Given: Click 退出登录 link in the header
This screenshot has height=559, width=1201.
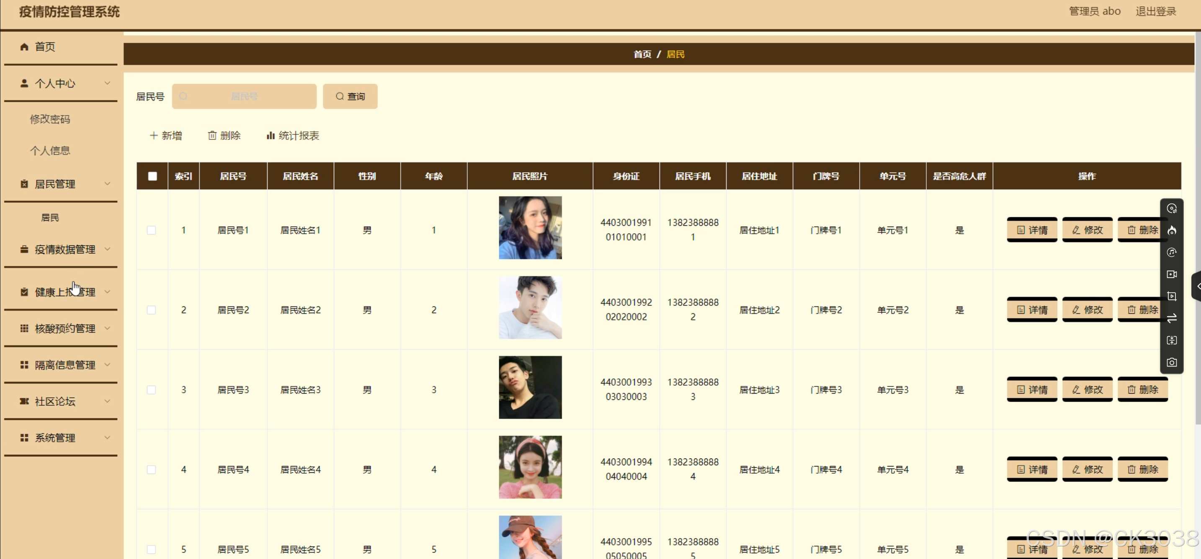Looking at the screenshot, I should pyautogui.click(x=1155, y=11).
